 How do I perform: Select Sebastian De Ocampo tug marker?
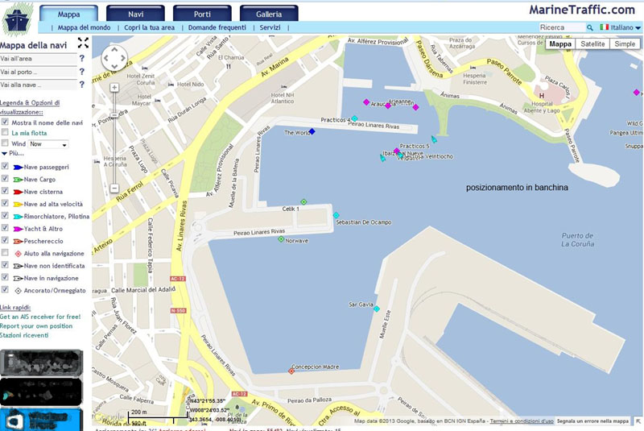336,215
